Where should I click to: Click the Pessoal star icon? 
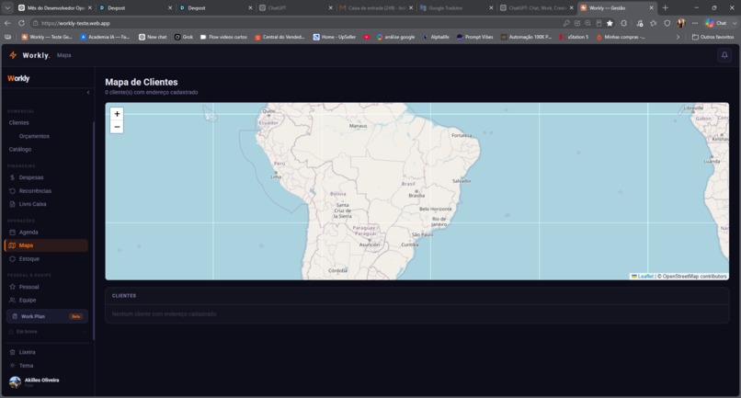(12, 287)
